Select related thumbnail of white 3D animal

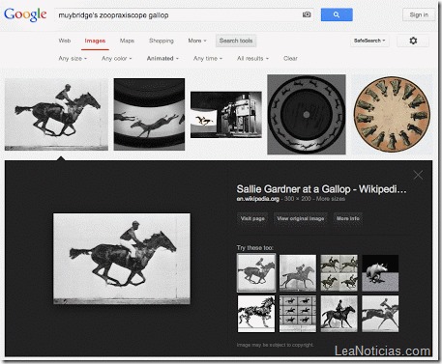(380, 273)
